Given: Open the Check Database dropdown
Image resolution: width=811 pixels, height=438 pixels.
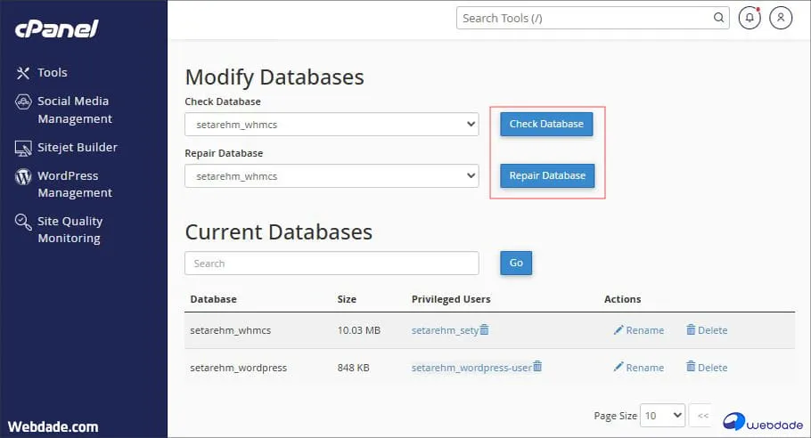Looking at the screenshot, I should coord(332,125).
